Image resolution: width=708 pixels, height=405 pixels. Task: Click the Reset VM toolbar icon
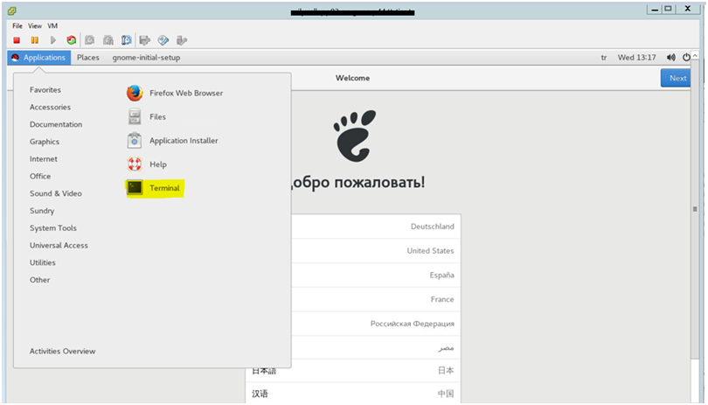coord(72,40)
